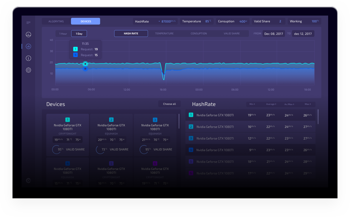Viewport: 350px width, 217px height.
Task: Click row badge 2 in HashRate table
Action: (191, 126)
